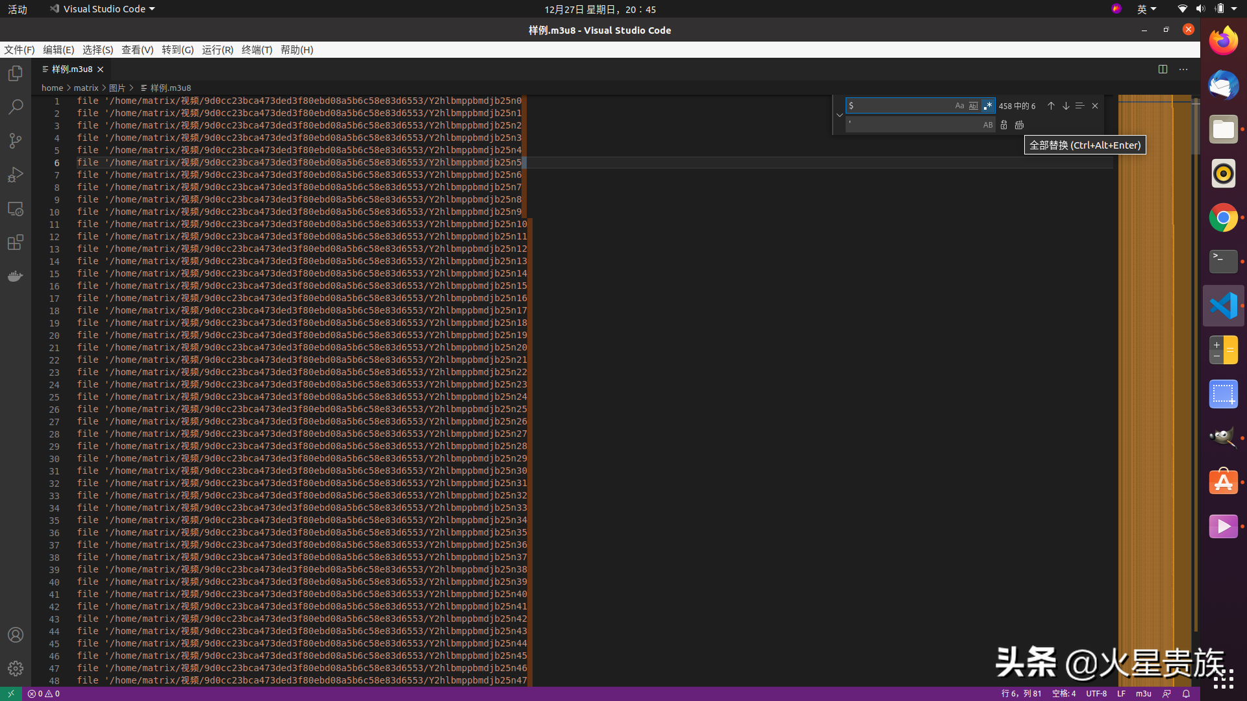
Task: Launch Google Chrome from the dock
Action: pos(1224,217)
